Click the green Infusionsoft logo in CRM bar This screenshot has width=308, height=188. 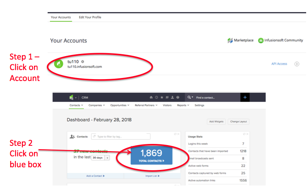click(x=71, y=97)
